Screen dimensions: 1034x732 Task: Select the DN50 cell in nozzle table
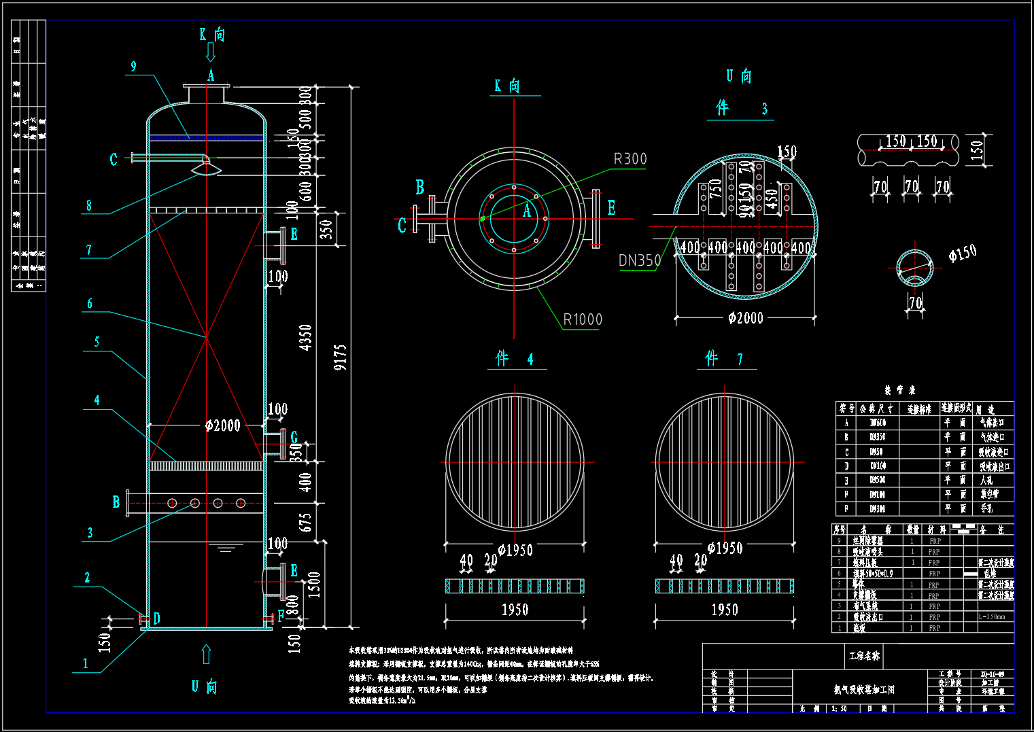(878, 451)
